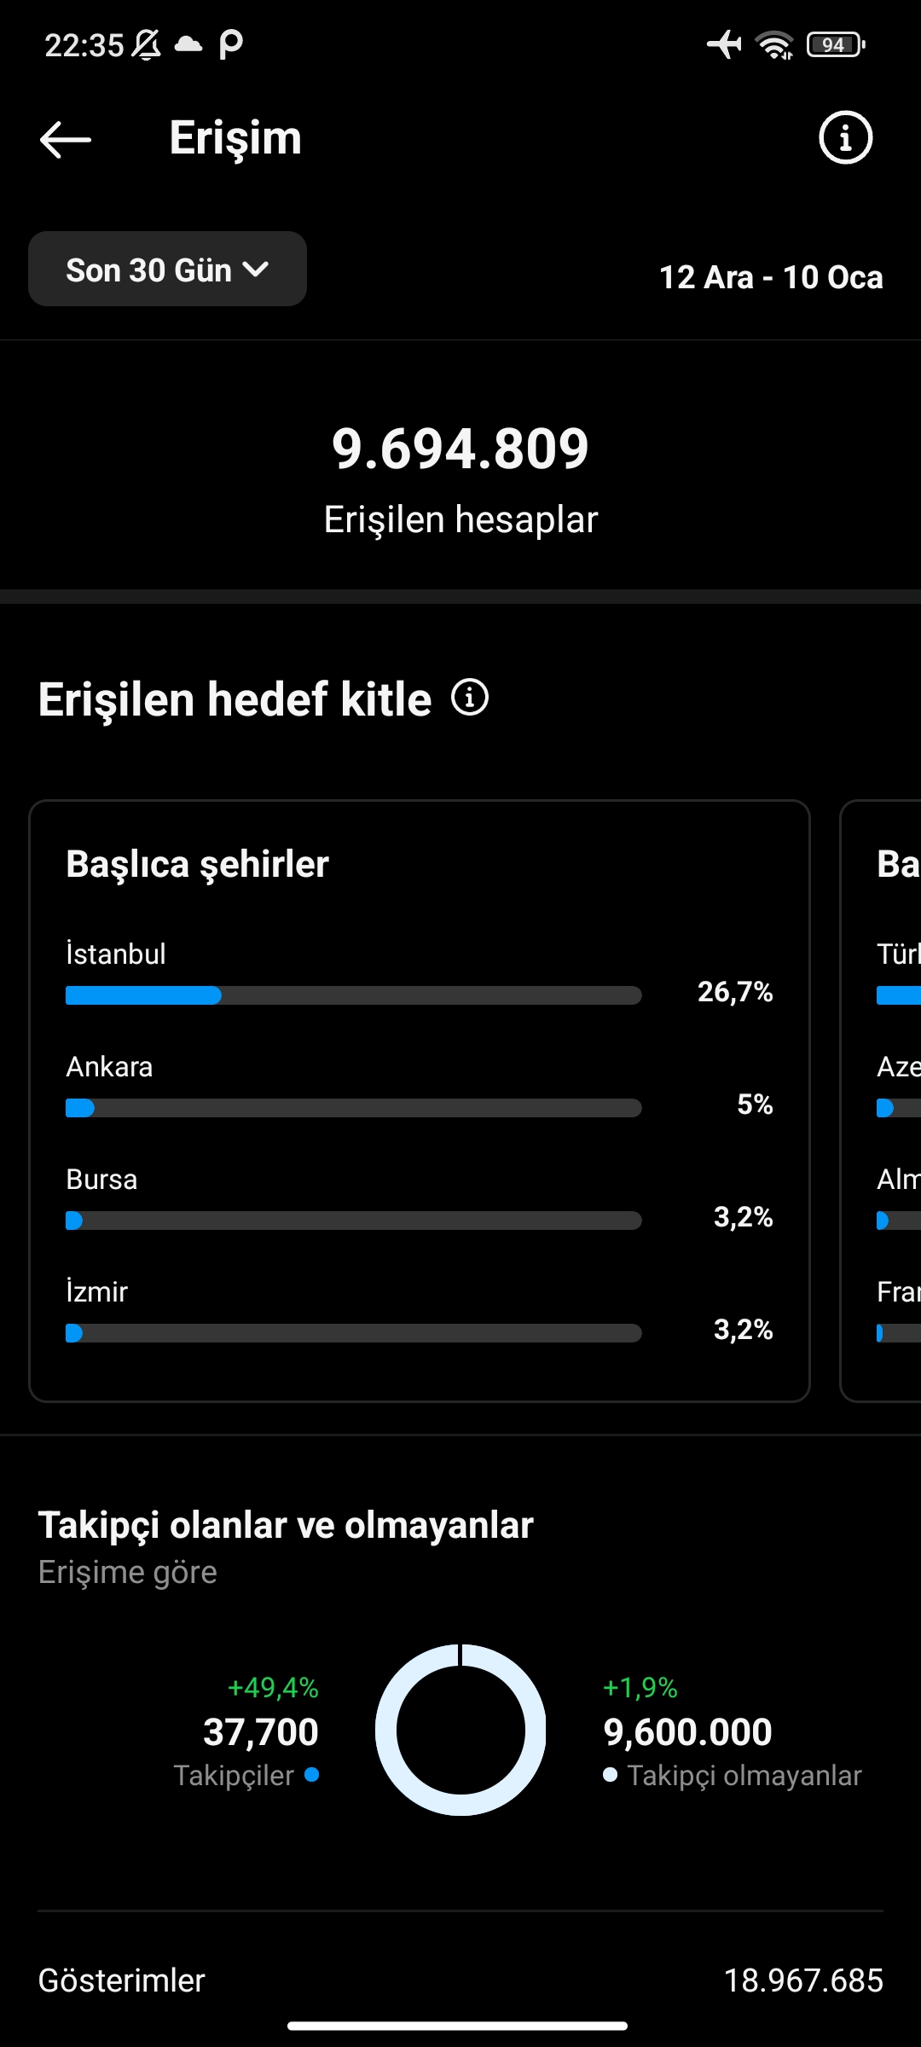Tap the chevron on Son 30 Gün
921x2047 pixels.
(256, 270)
